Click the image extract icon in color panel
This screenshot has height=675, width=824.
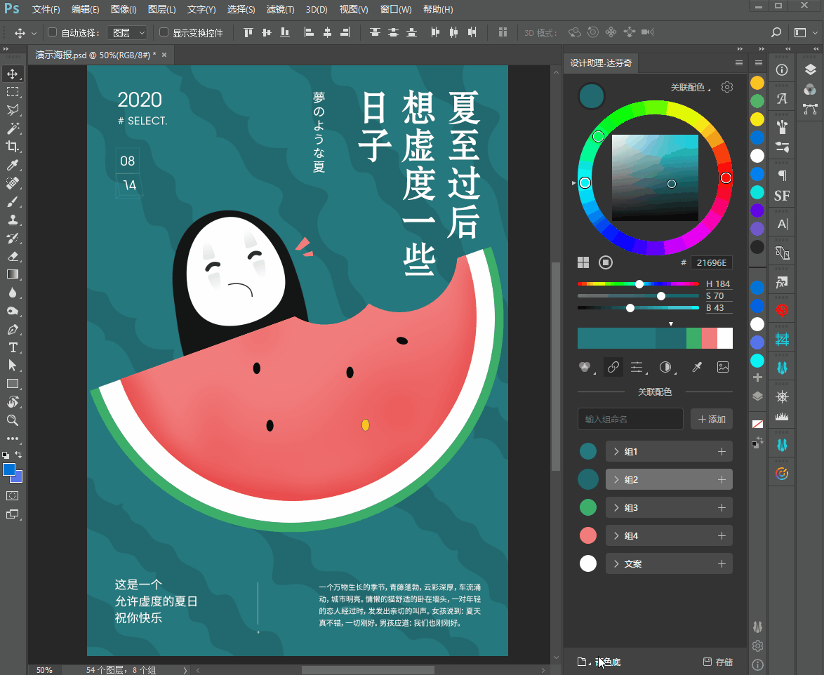tap(722, 367)
